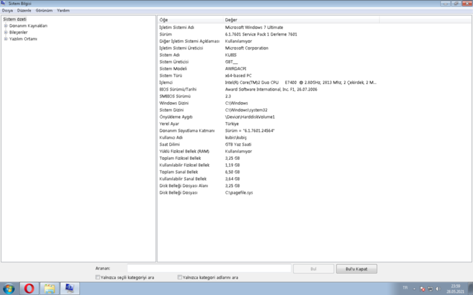Screen dimensions: 473x295
Task: Open the Görünüm menu
Action: click(44, 11)
